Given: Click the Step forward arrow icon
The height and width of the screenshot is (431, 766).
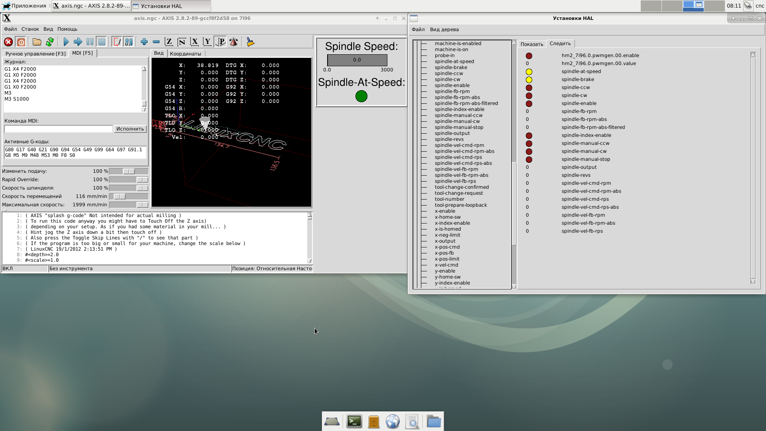Looking at the screenshot, I should pyautogui.click(x=78, y=42).
